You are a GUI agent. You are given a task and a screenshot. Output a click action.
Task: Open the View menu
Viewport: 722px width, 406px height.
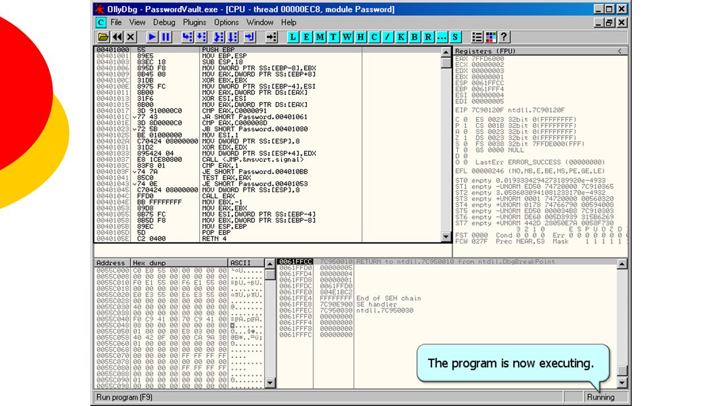click(x=137, y=23)
